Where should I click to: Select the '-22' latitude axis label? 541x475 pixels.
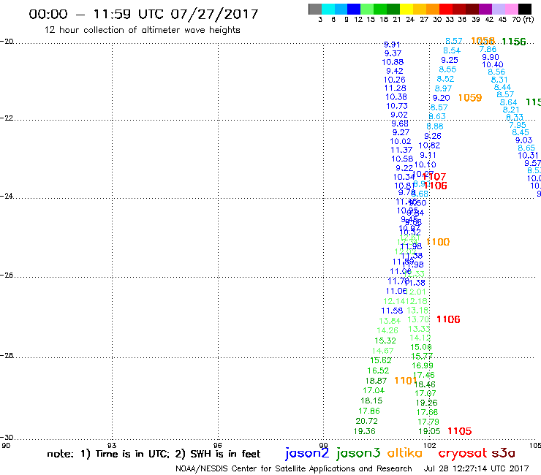tap(7, 118)
